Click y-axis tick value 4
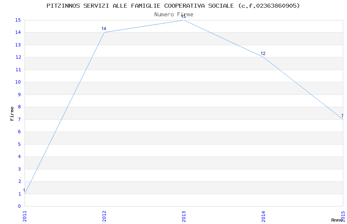 coord(20,156)
